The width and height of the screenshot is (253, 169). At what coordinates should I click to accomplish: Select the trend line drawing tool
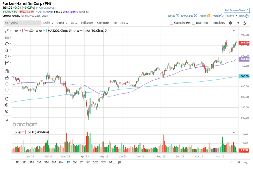(x=7, y=30)
